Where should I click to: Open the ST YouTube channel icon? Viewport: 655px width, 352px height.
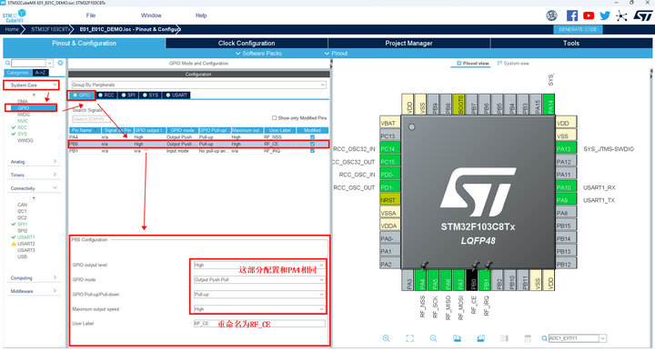(589, 15)
